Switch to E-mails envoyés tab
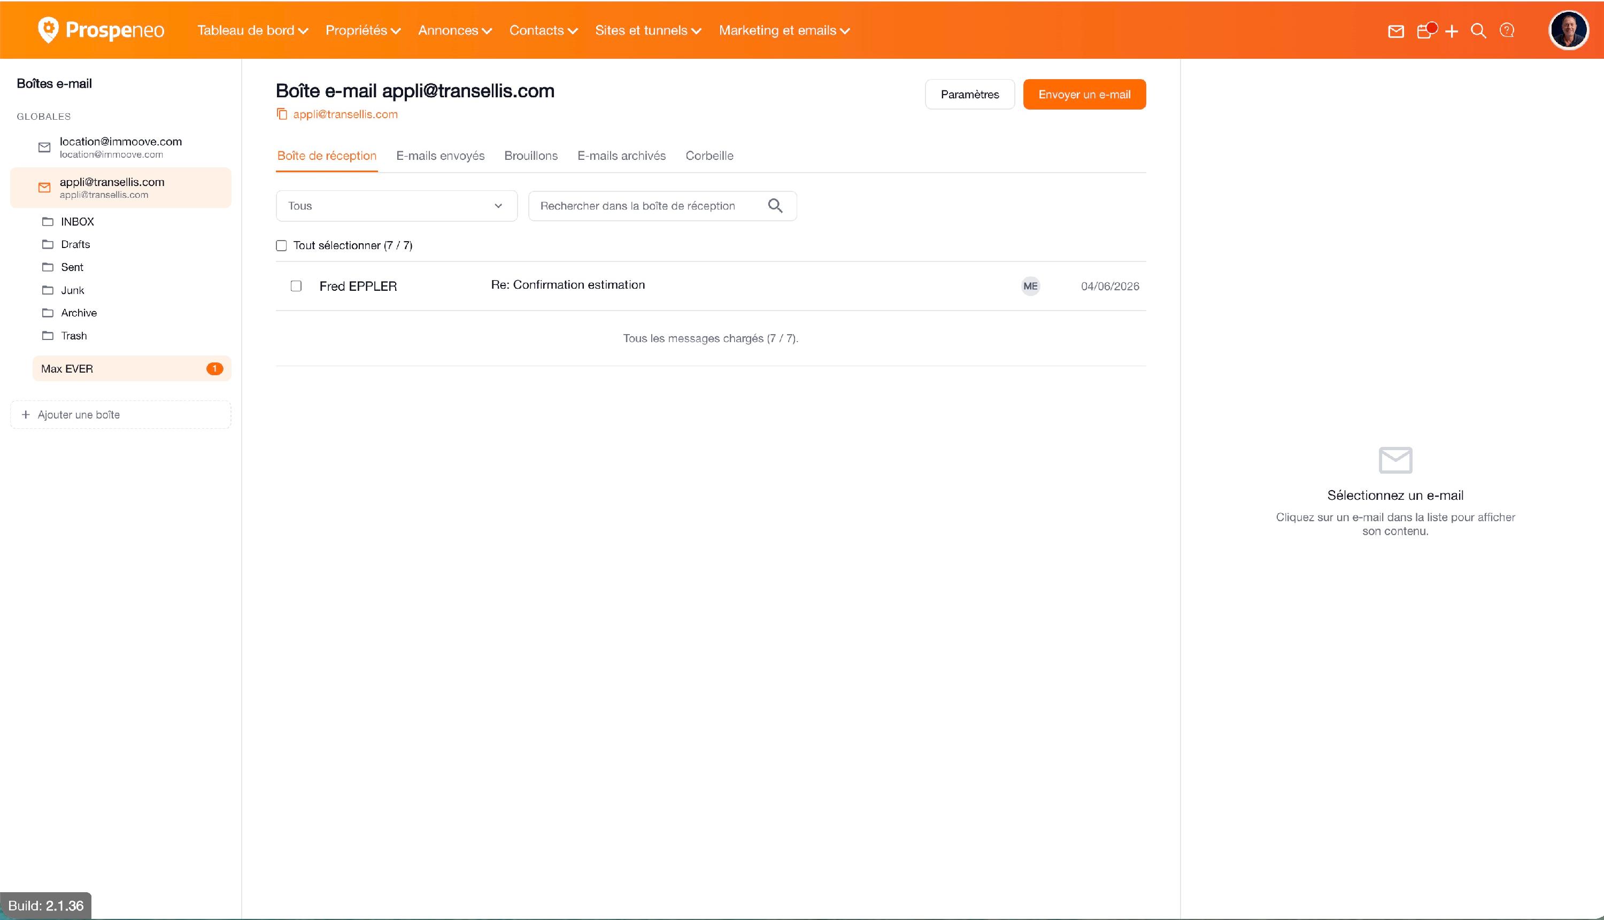 point(440,156)
